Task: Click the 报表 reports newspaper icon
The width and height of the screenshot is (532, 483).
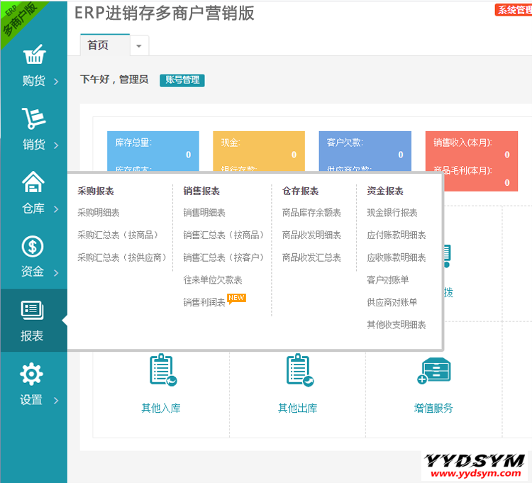Action: [x=33, y=310]
